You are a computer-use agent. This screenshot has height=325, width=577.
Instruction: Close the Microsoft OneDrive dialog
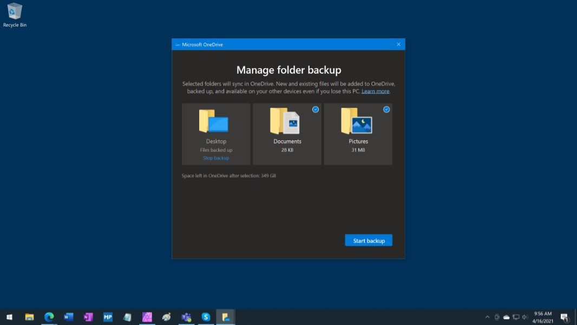398,44
